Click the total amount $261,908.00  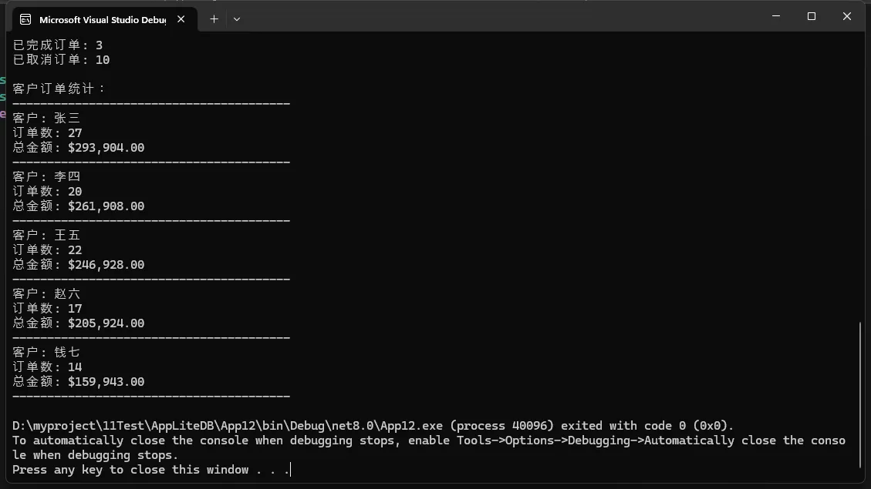click(106, 206)
